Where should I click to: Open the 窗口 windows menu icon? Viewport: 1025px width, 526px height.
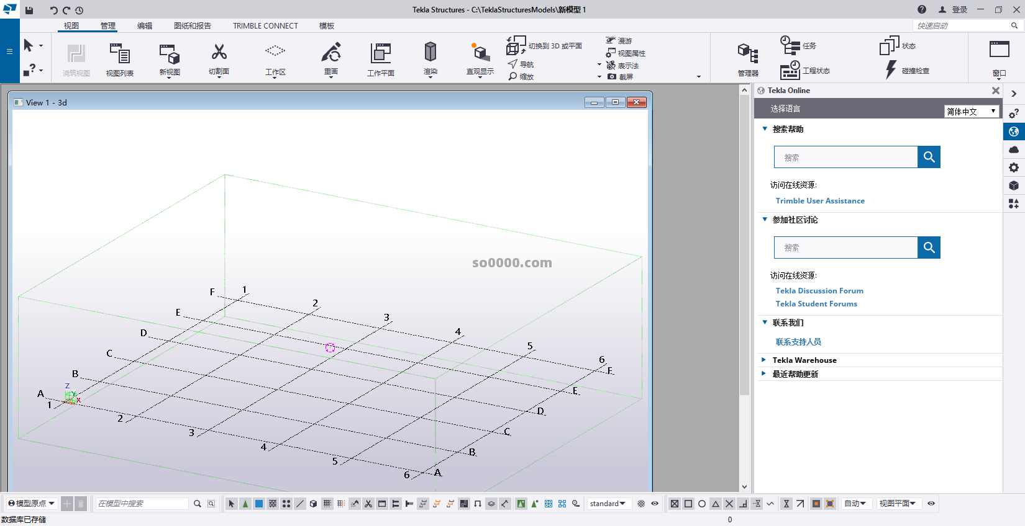tap(1000, 50)
